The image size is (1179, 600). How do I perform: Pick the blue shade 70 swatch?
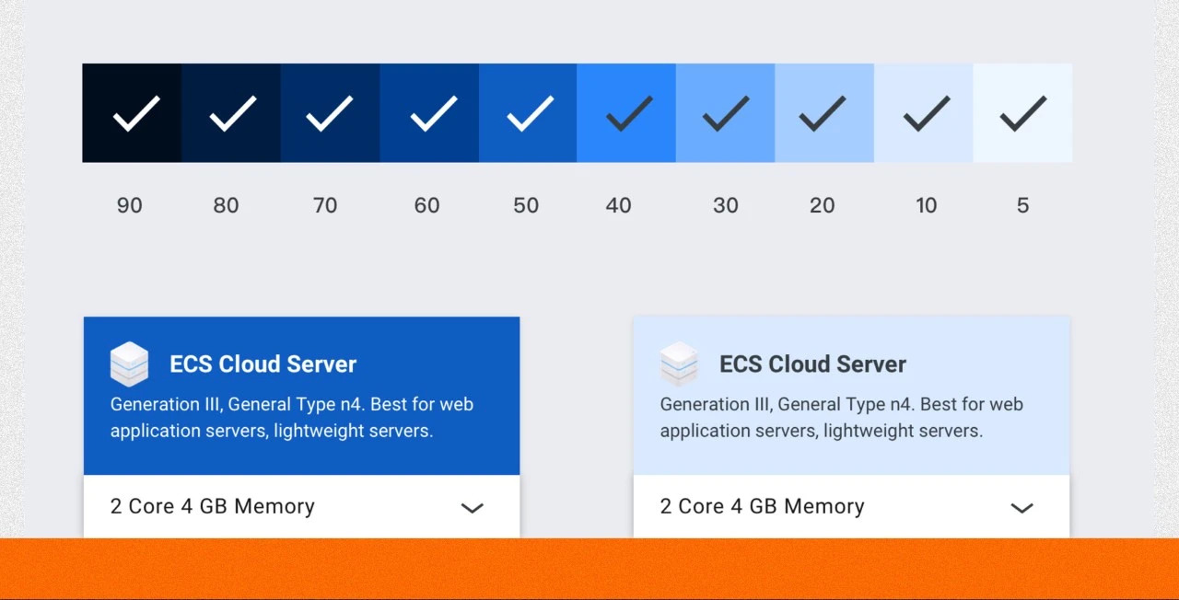[330, 113]
